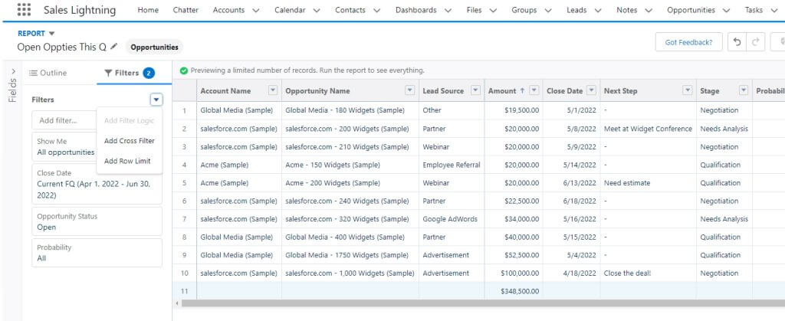Click the $52,500.00 amount cell

pos(513,255)
